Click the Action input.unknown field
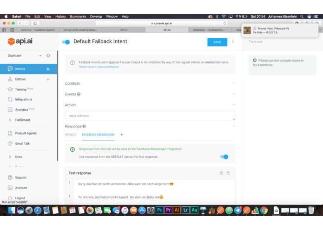 (150, 116)
